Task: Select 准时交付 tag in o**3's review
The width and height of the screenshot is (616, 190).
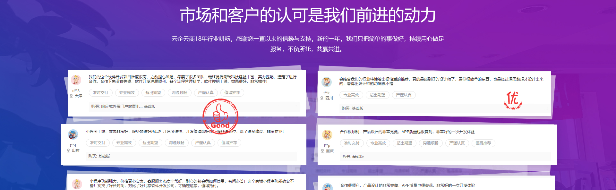Action: pos(101,93)
